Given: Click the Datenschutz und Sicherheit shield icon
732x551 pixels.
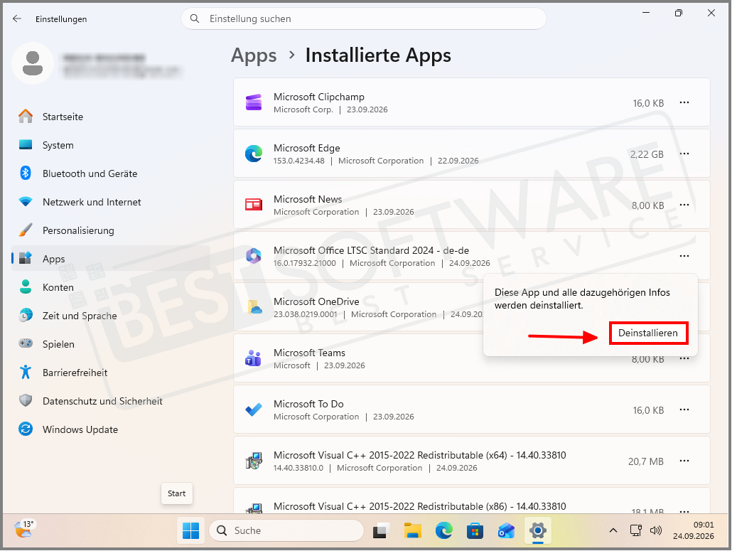Looking at the screenshot, I should tap(26, 401).
